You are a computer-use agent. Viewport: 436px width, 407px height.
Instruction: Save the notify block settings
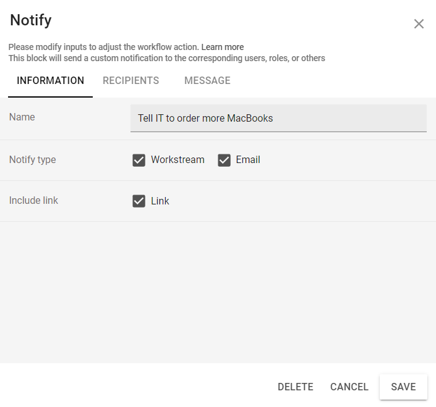click(x=403, y=387)
